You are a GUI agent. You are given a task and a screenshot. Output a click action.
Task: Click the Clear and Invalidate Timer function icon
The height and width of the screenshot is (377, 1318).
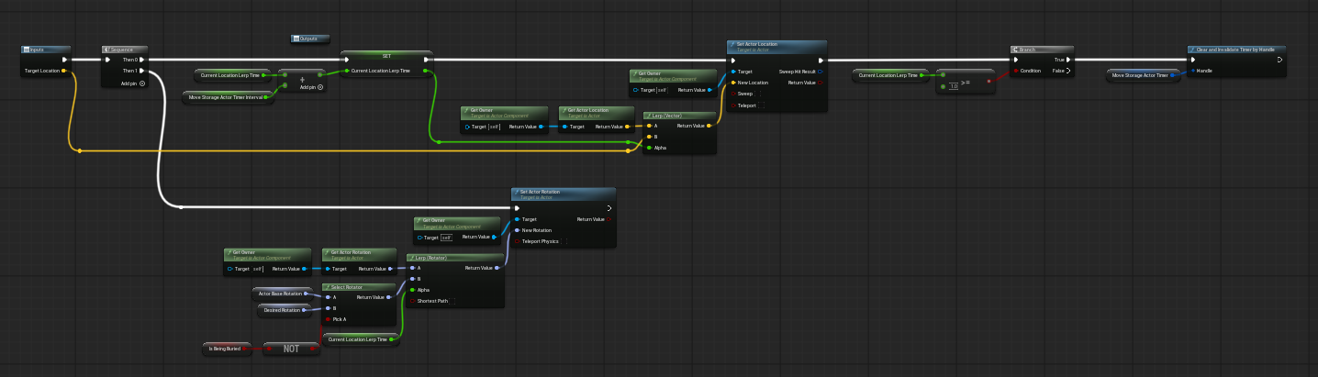[1191, 50]
